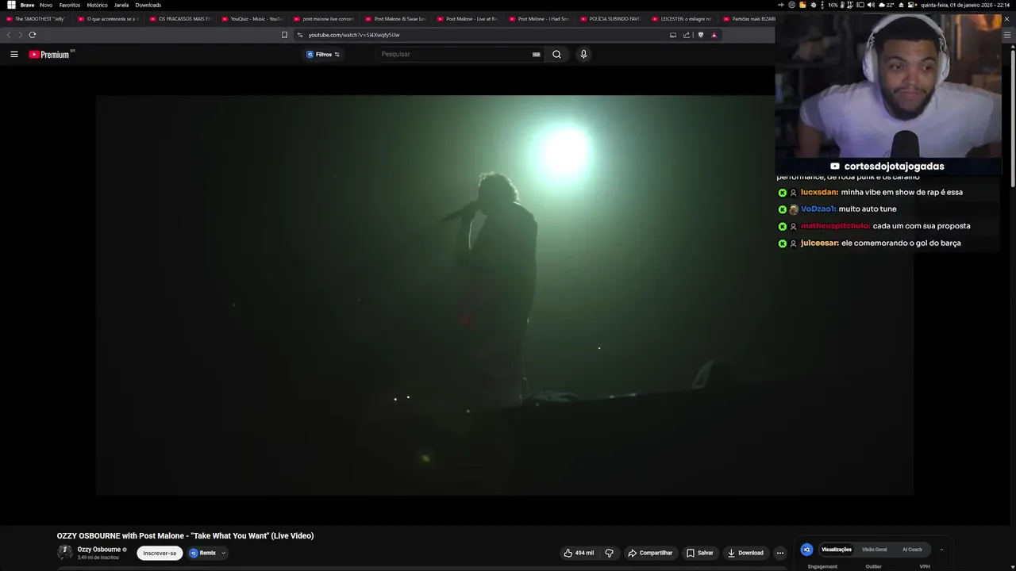Switch to 'Post Malone & Swae Lee' tab
This screenshot has height=571, width=1016.
click(395, 18)
